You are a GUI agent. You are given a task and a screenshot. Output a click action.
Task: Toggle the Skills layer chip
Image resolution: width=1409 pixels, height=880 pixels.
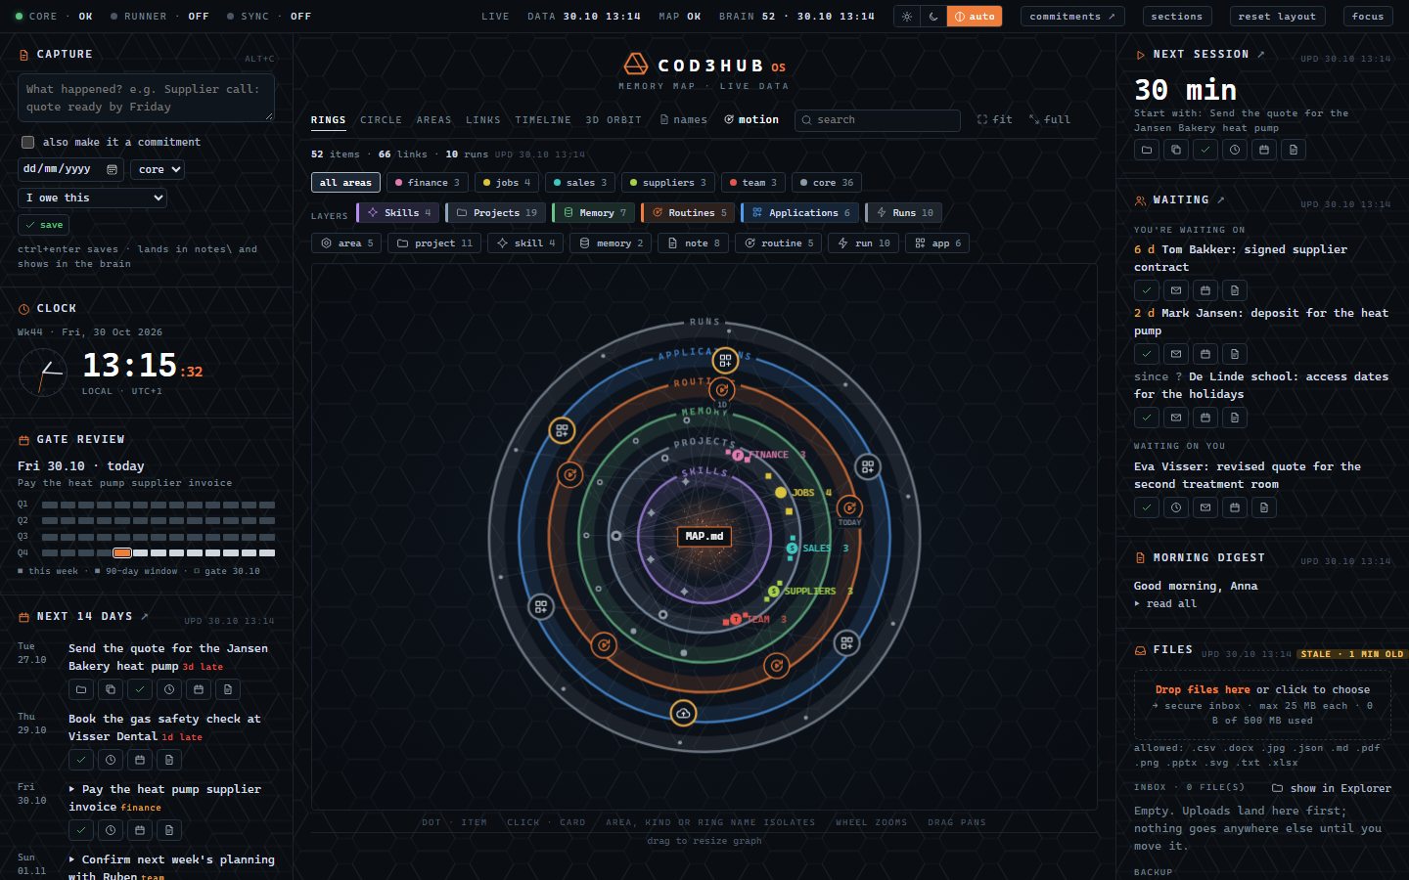[399, 212]
